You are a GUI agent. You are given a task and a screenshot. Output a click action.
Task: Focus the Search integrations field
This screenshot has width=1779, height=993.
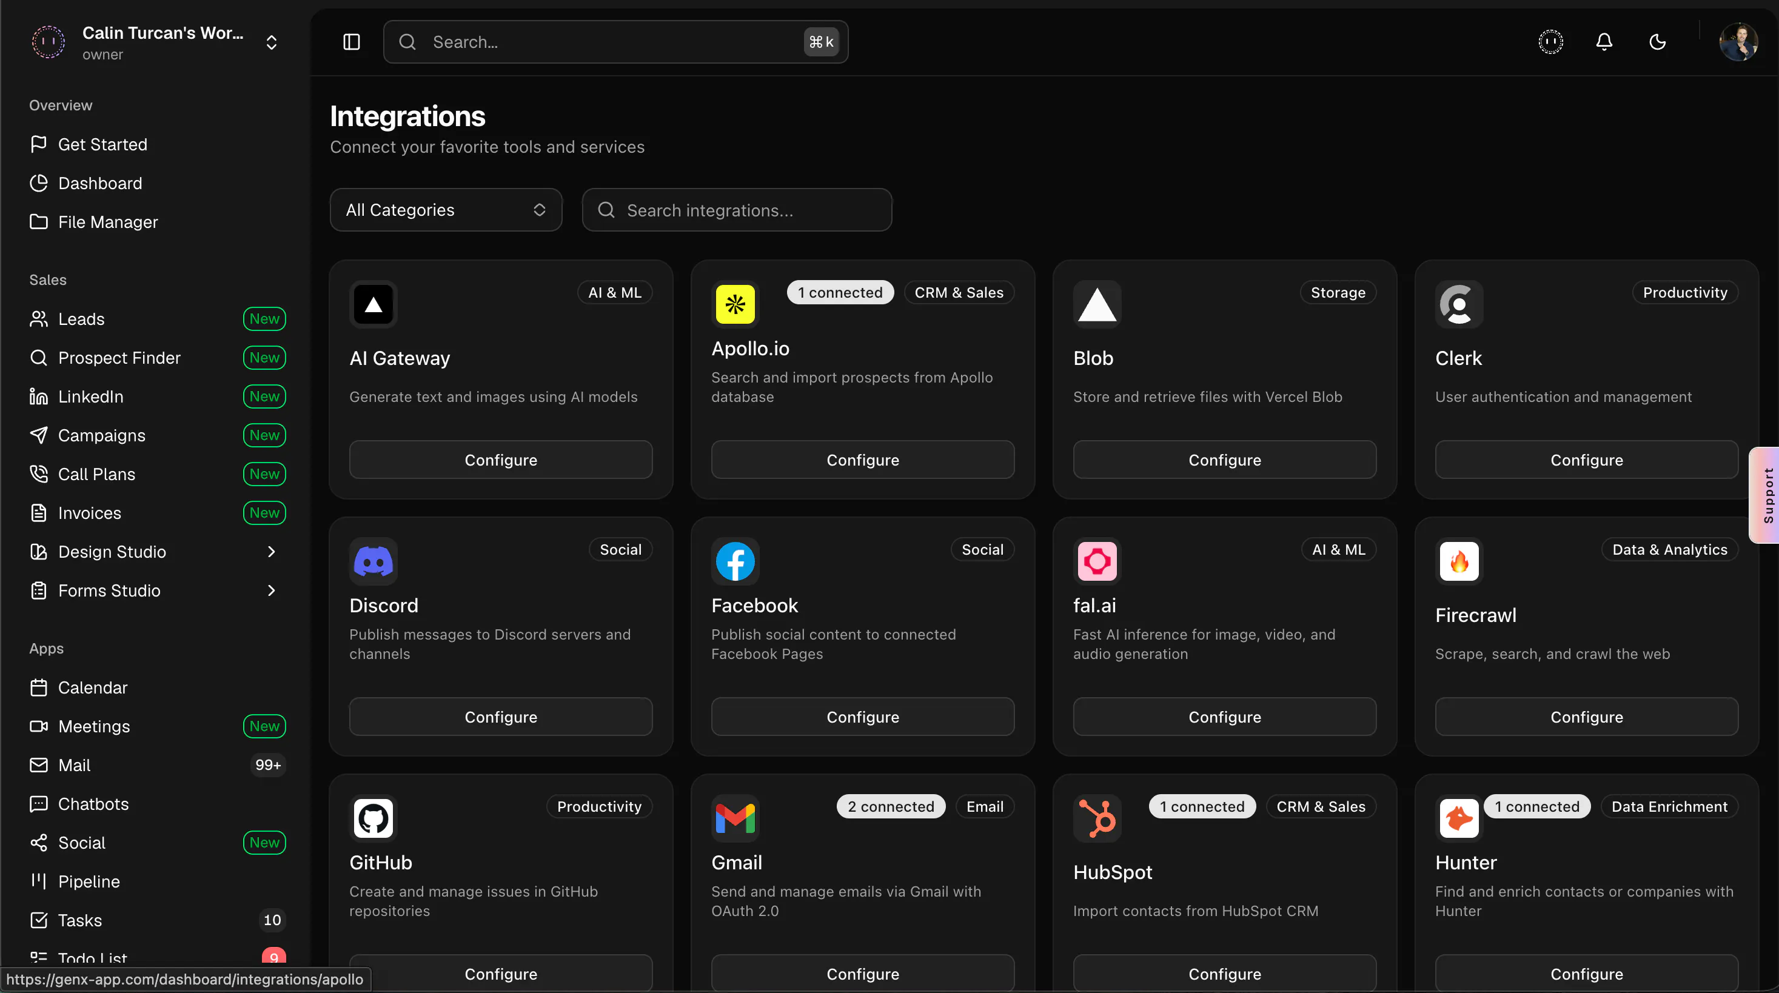click(x=737, y=210)
